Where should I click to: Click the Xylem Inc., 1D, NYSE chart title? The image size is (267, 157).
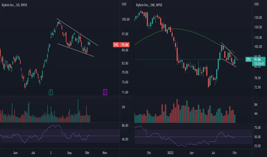(15, 5)
